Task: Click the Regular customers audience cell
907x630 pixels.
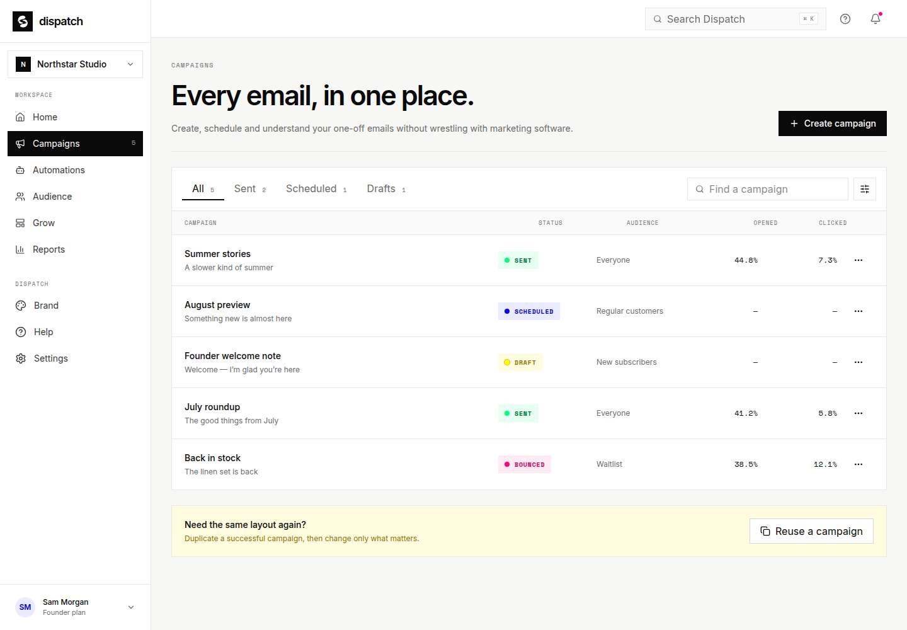Action: click(x=630, y=311)
